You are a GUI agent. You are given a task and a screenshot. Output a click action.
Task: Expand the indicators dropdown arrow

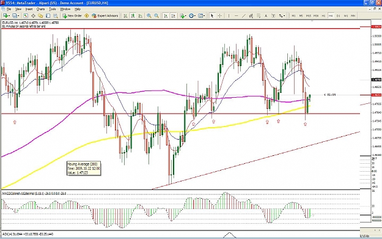pyautogui.click(x=186, y=16)
